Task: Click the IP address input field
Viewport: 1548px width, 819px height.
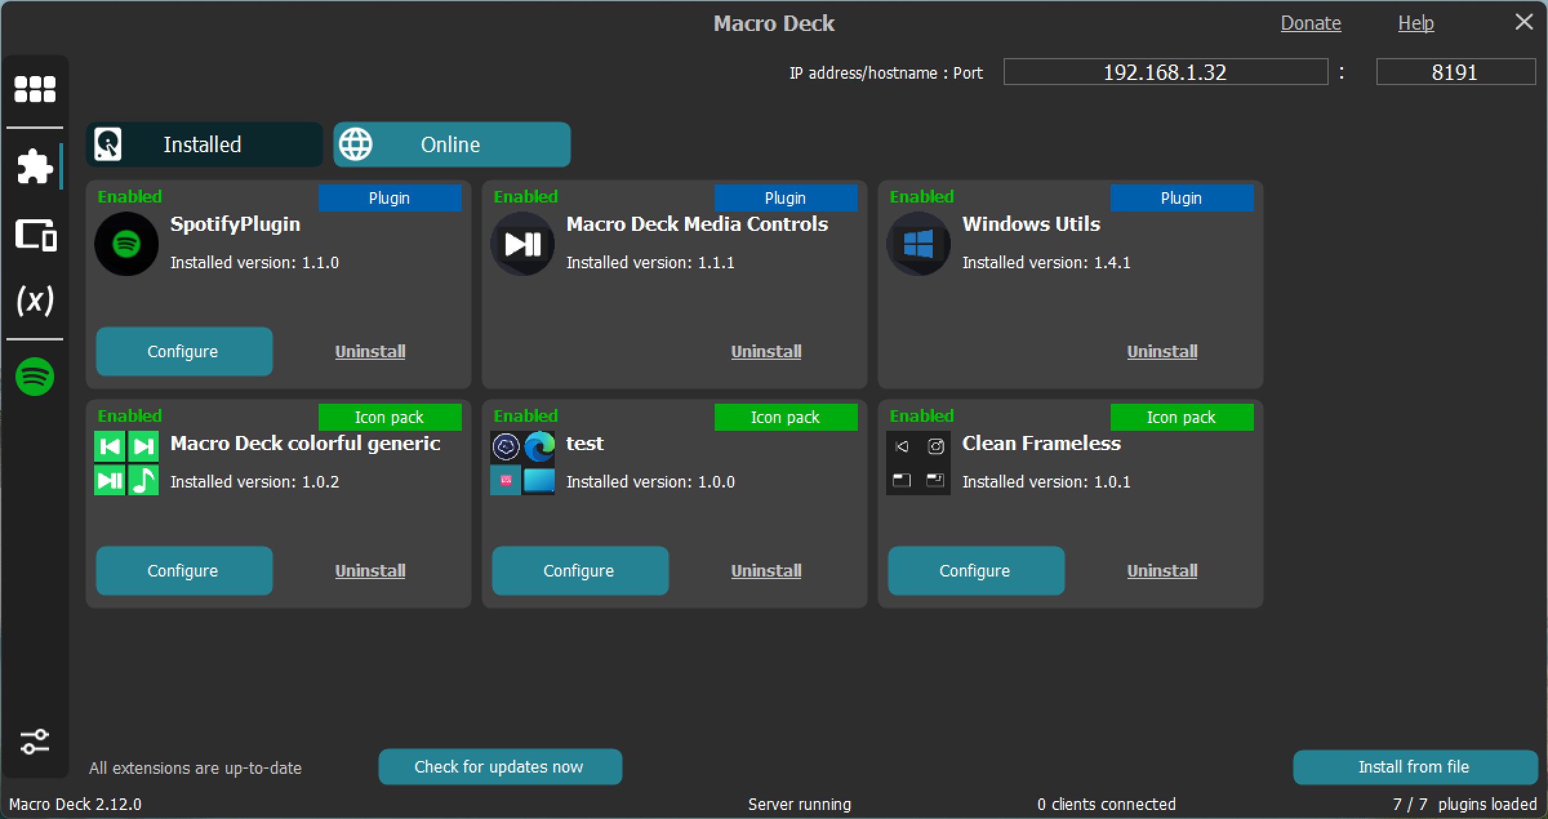Action: coord(1165,72)
